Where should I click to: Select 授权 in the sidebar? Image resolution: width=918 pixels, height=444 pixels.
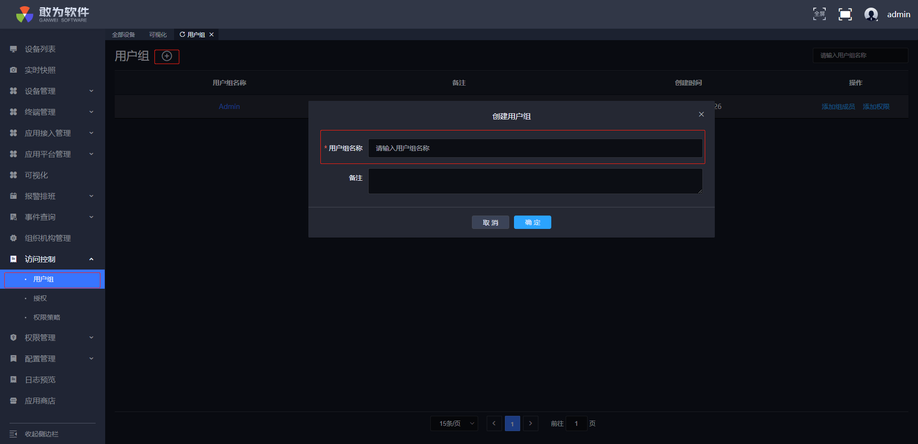tap(40, 298)
